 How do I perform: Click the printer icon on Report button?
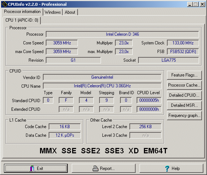point(96,169)
